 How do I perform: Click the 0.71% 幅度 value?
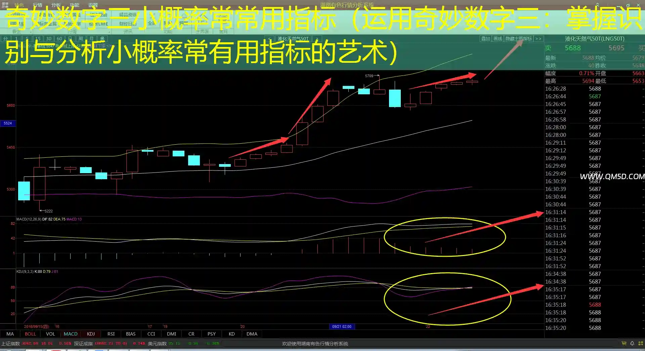[587, 73]
